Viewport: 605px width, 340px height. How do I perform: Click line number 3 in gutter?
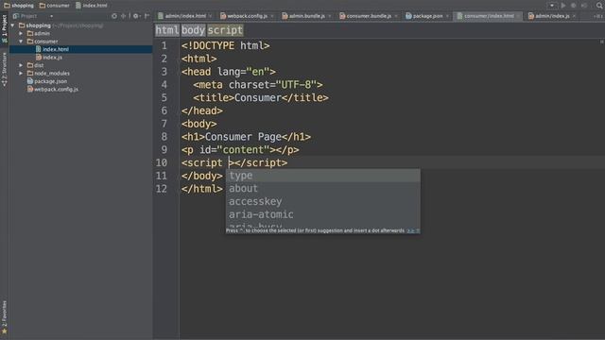click(164, 72)
